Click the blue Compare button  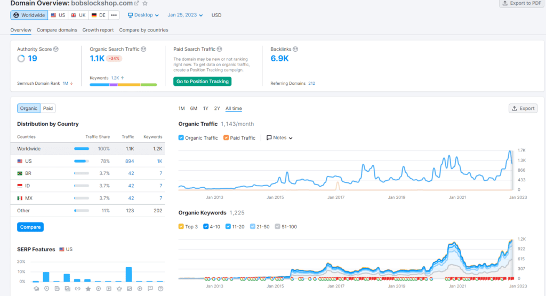[30, 227]
